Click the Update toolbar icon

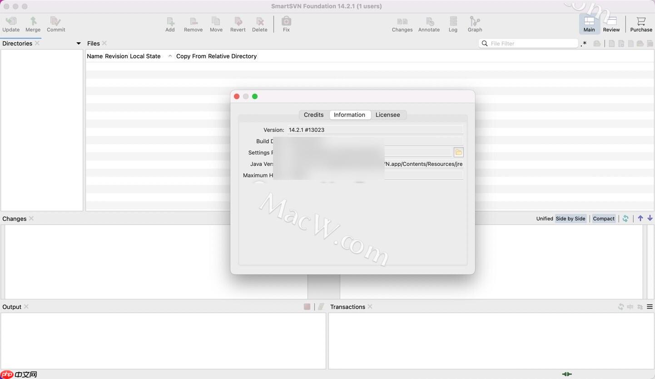[x=11, y=24]
